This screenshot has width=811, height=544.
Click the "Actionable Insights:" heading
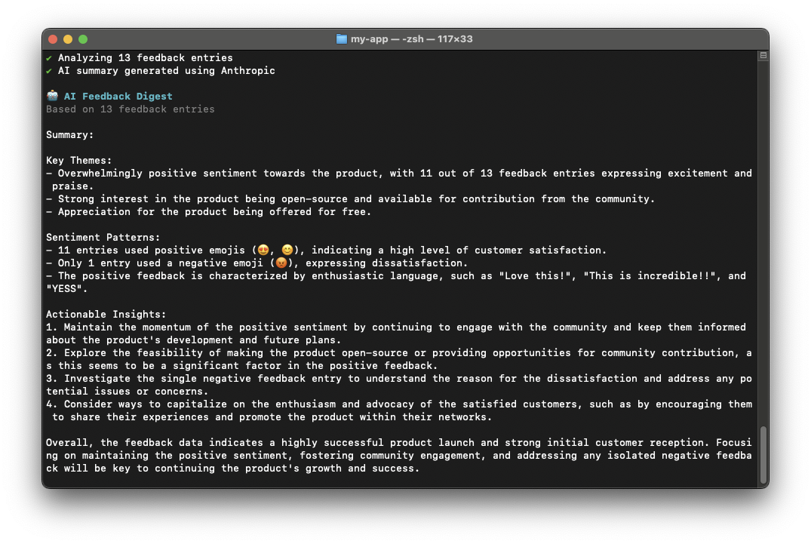pos(106,315)
